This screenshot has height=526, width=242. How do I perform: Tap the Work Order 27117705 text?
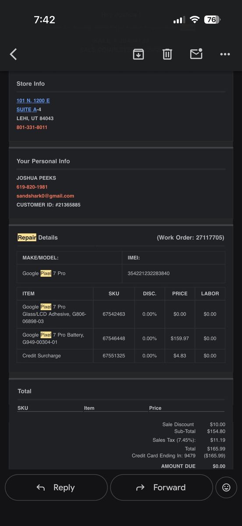point(190,238)
